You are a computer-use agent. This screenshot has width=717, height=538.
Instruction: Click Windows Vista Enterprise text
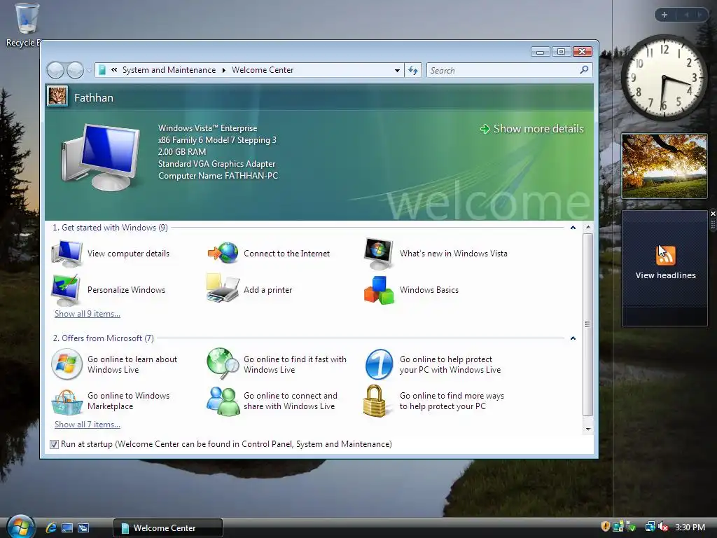tap(207, 128)
